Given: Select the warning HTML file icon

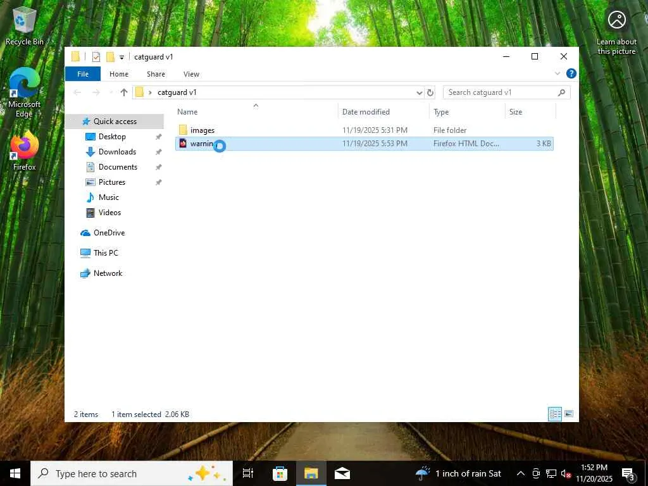Looking at the screenshot, I should click(183, 144).
